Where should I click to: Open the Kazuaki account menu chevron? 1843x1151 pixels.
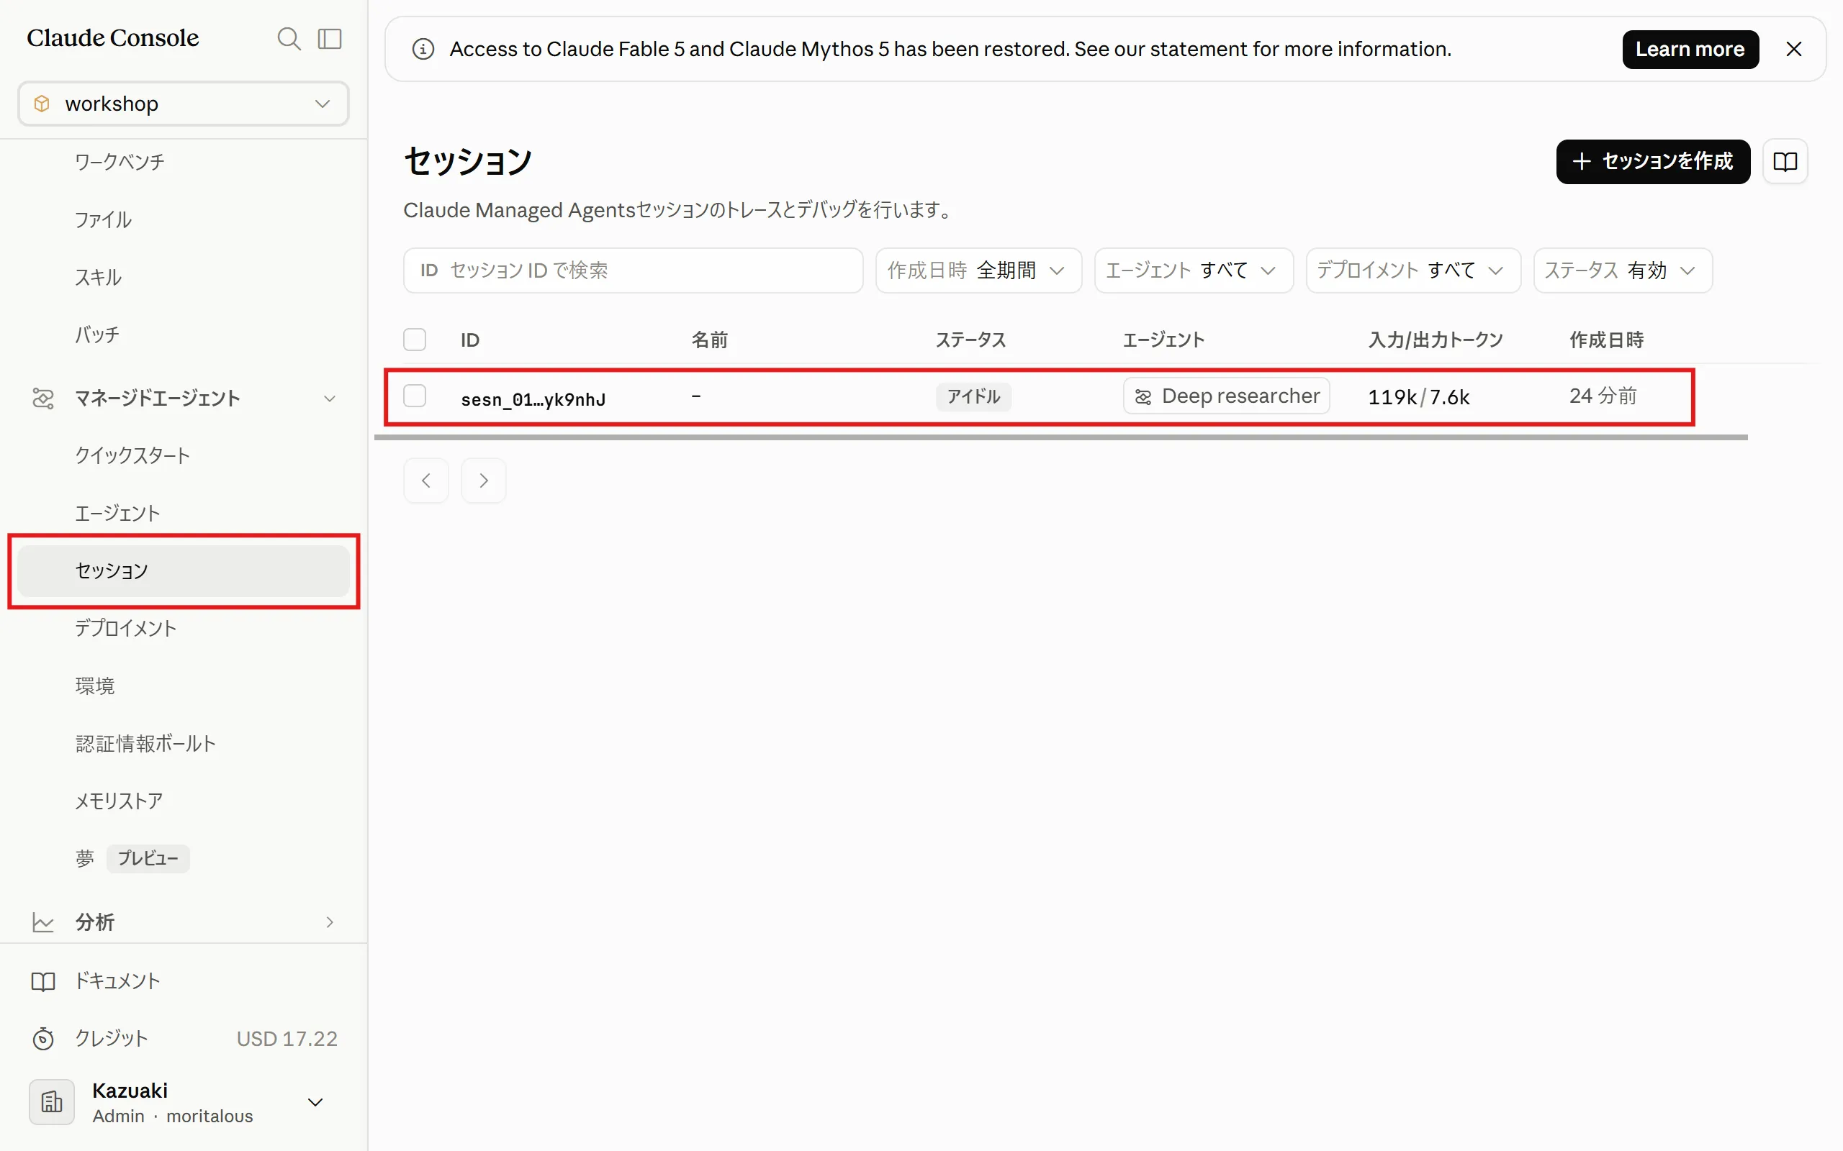tap(315, 1101)
